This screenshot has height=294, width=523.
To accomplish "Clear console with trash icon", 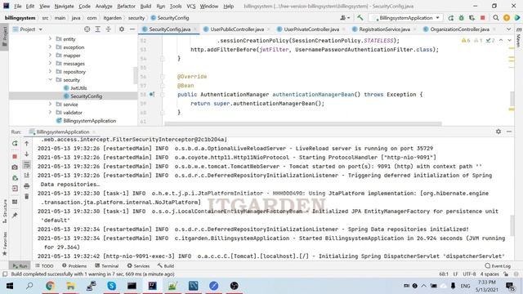I will tap(27, 197).
